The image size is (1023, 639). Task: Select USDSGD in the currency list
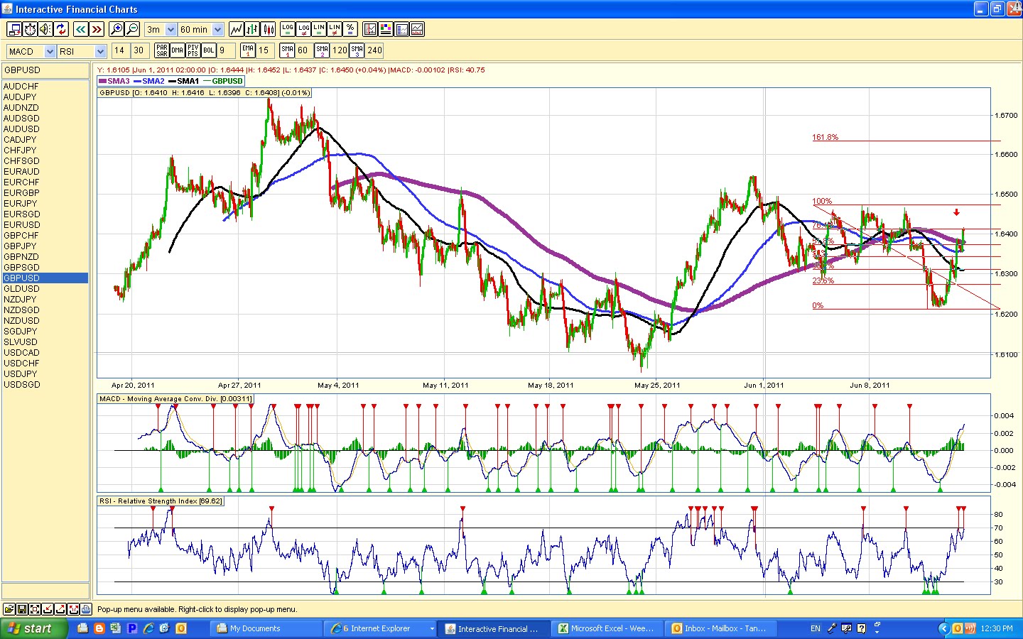[45, 385]
